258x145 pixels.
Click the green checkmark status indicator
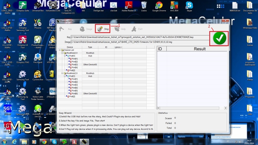tap(219, 38)
